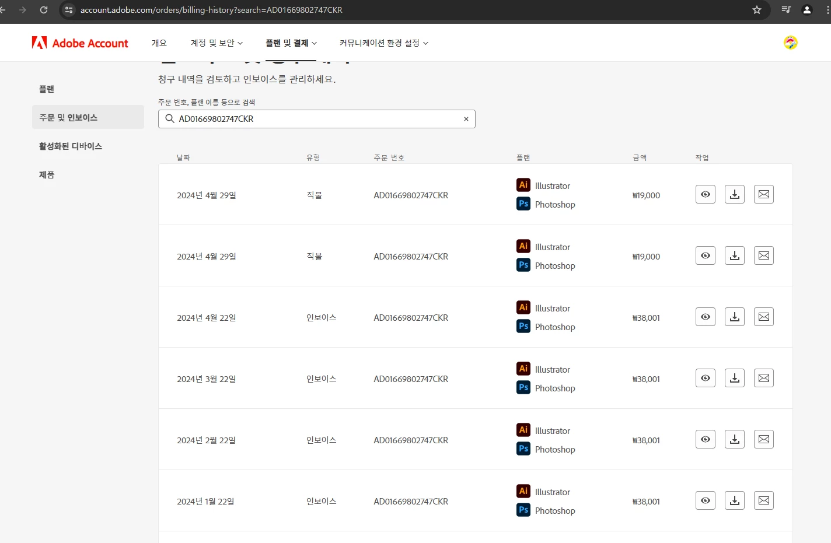This screenshot has width=831, height=543.
Task: Click the date 2024년 2월 22일
Action: [207, 440]
